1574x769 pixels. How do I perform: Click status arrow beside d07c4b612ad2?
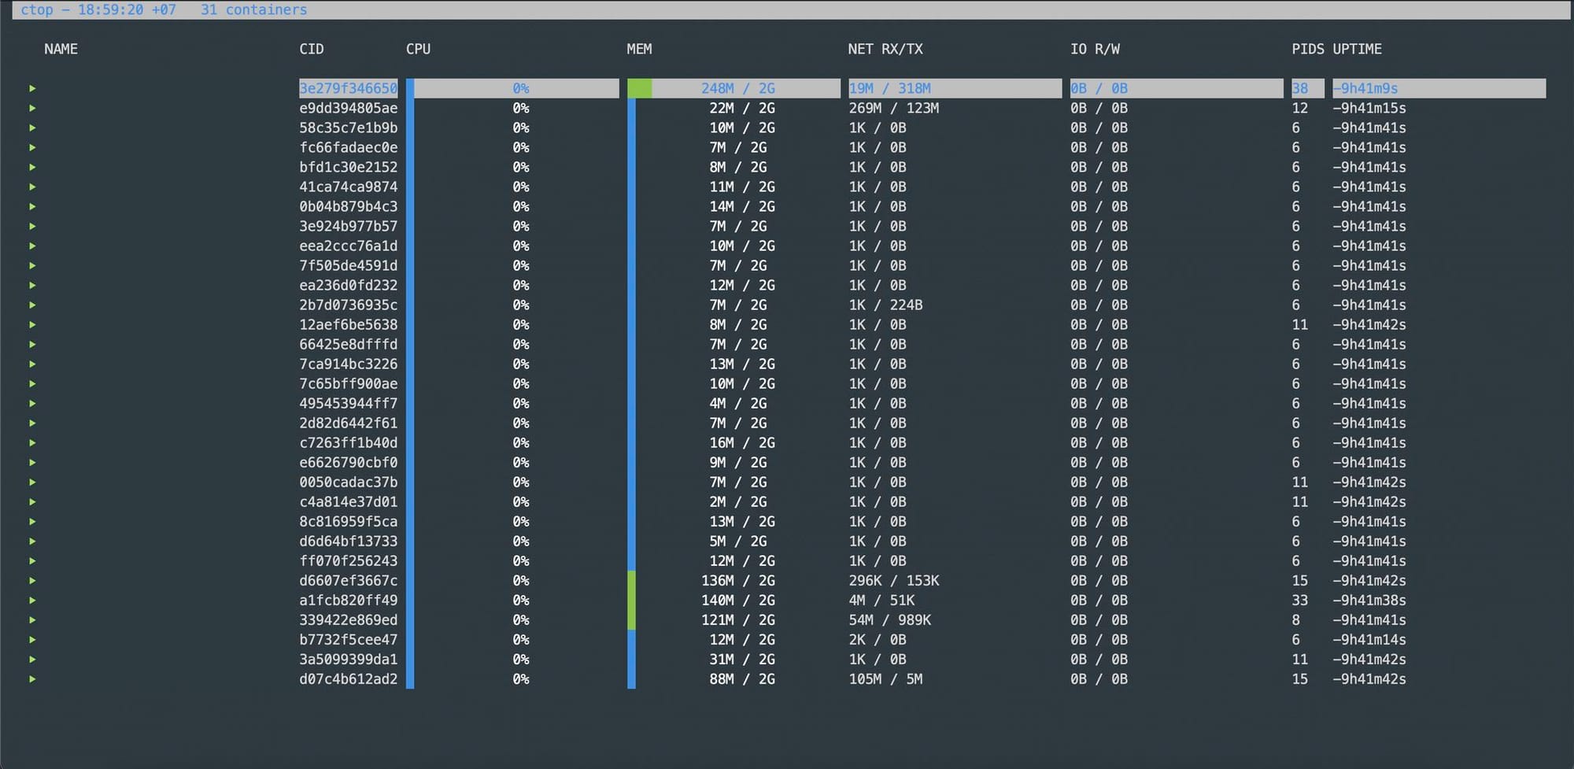click(32, 678)
